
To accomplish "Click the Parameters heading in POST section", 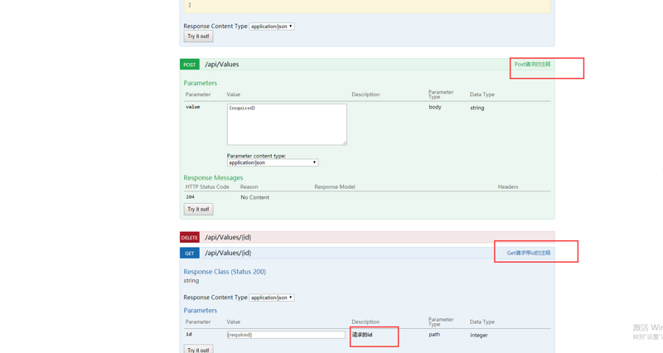I will (200, 83).
